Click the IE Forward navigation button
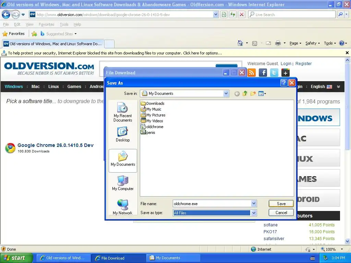The width and height of the screenshot is (351, 263). pyautogui.click(x=15, y=15)
